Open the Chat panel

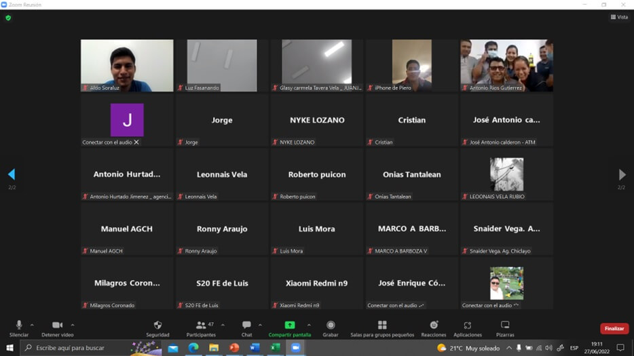pos(246,326)
